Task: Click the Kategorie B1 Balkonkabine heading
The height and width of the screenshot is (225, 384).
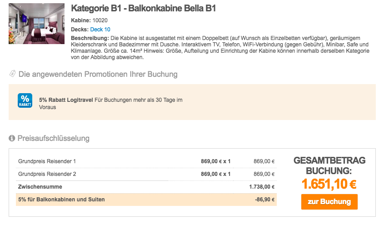Action: click(143, 8)
